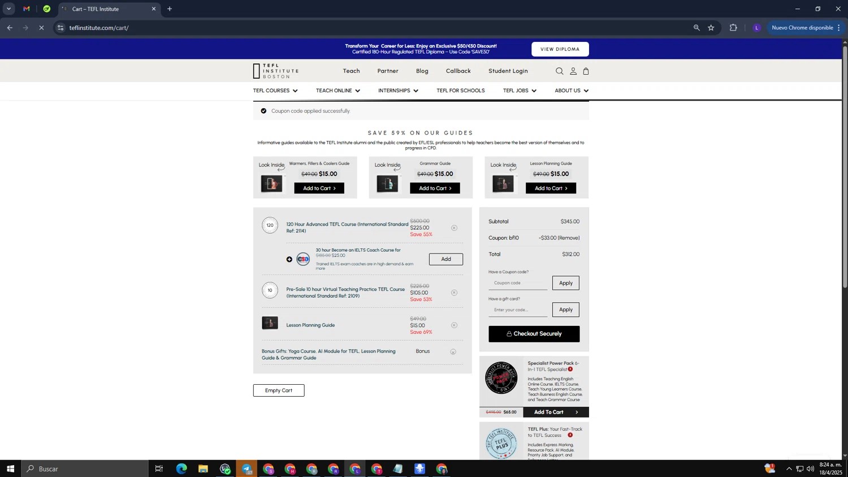Open the Partner menu link
848x477 pixels.
(x=388, y=71)
